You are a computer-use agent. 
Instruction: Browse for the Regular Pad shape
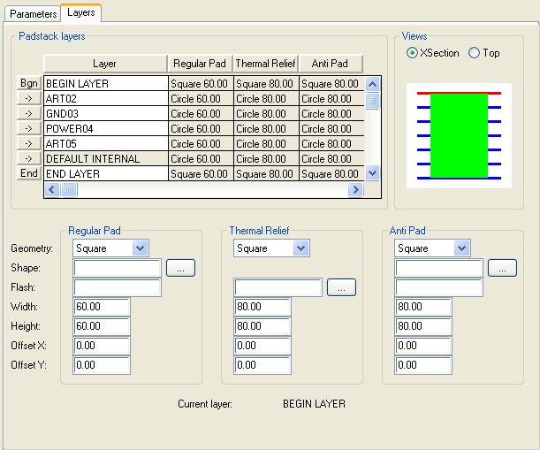(180, 268)
